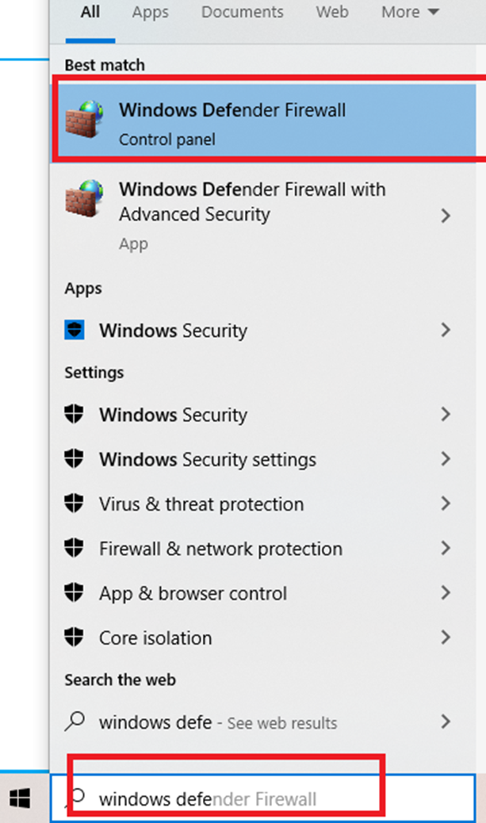Viewport: 486px width, 823px height.
Task: Click the Windows Defender Firewall brick icon
Action: (x=84, y=120)
